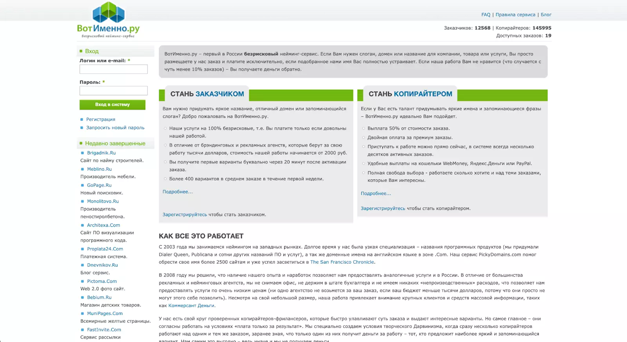Click the ВотИменно.ру cube logo

click(109, 20)
